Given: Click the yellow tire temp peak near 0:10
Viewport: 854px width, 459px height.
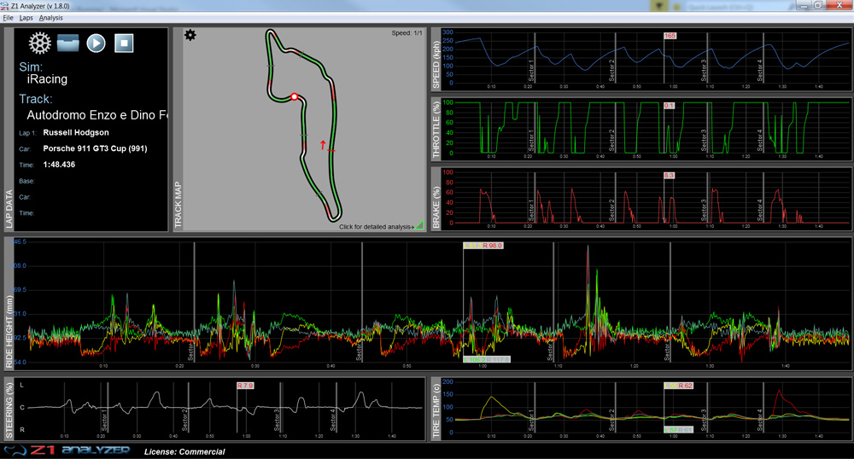Looking at the screenshot, I should [492, 398].
